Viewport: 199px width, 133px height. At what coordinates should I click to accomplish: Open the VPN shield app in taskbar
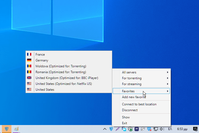click(7, 129)
